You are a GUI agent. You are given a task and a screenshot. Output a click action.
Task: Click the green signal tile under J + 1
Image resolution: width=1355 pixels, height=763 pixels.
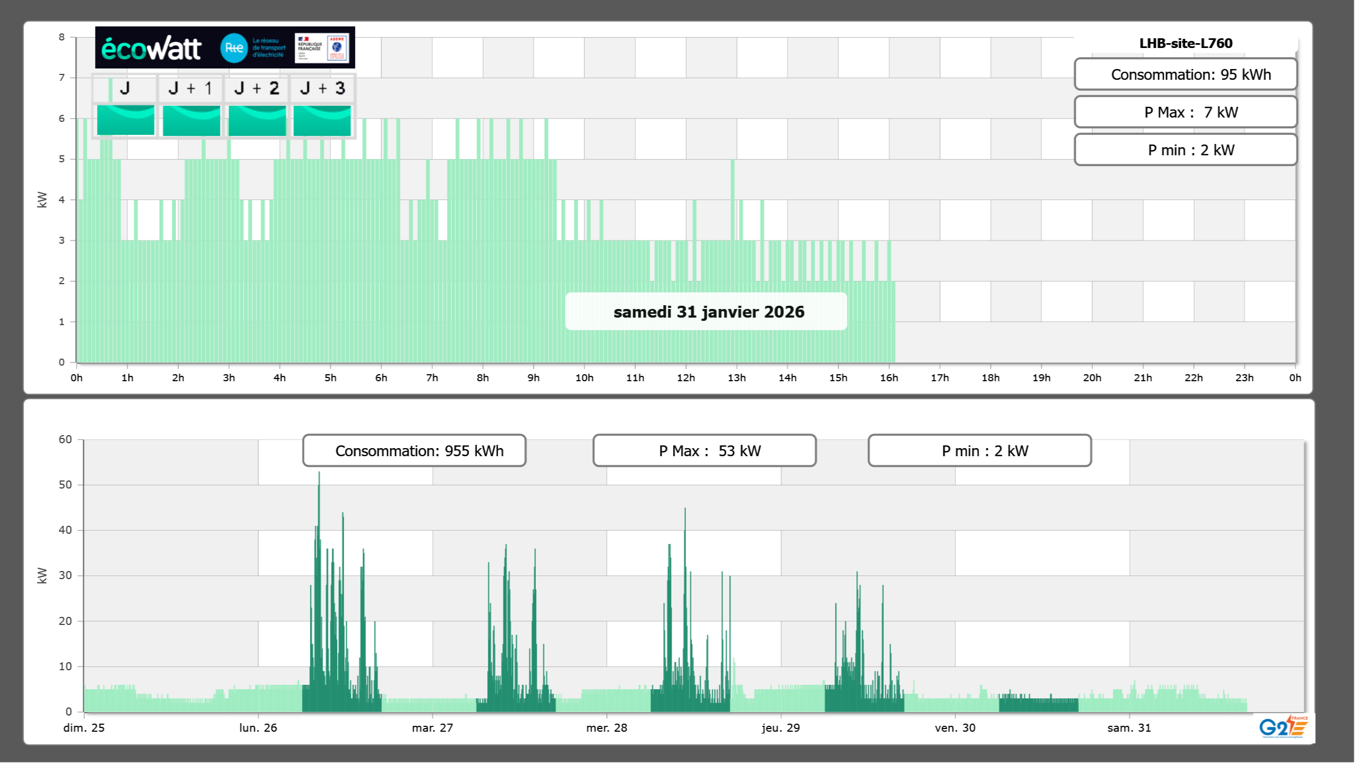191,120
